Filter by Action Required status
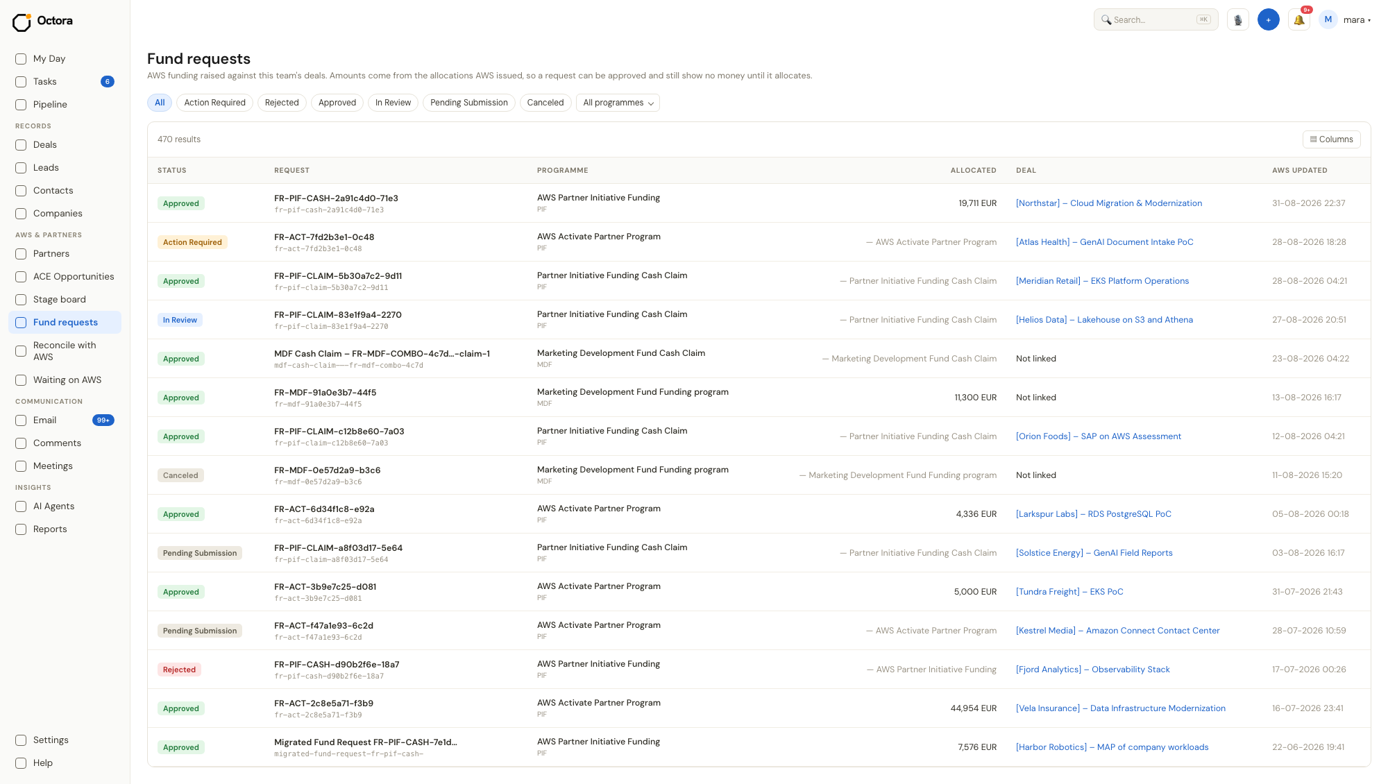 click(x=214, y=103)
